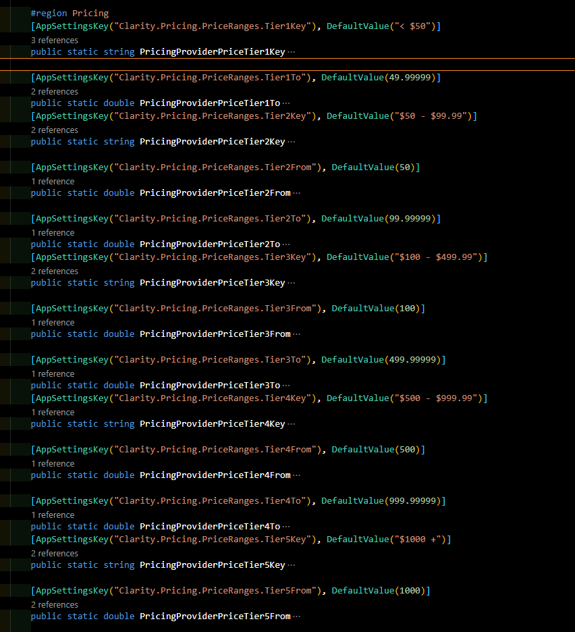Image resolution: width=575 pixels, height=632 pixels.
Task: Open 2 references above PricingProviderPriceTier1To
Action: [x=55, y=92]
